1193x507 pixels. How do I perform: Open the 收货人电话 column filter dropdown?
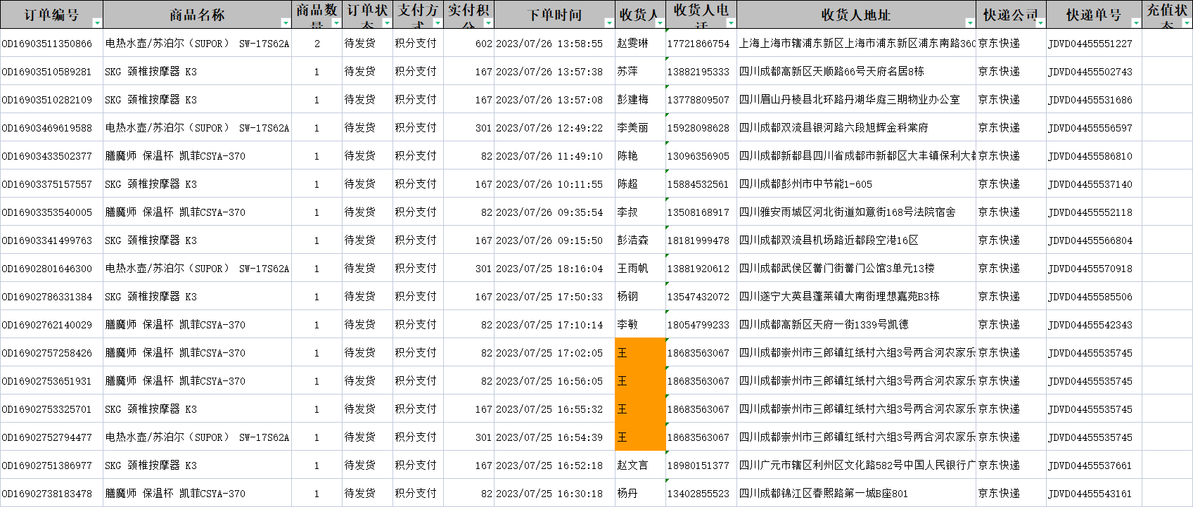(731, 23)
